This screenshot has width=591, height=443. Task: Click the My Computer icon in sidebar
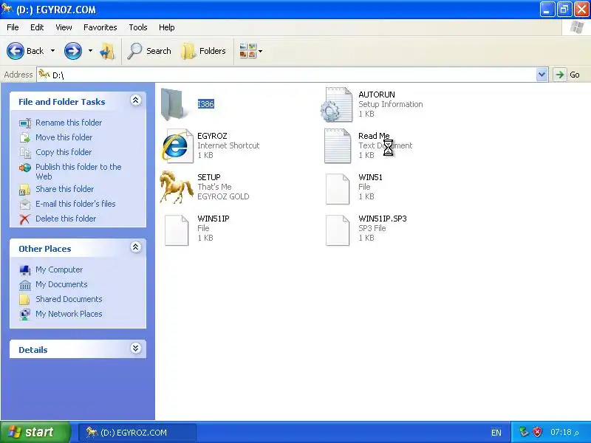click(25, 270)
